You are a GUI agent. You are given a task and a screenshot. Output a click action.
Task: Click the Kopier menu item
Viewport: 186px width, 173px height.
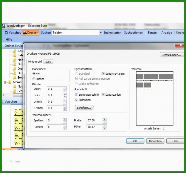[x=180, y=33]
